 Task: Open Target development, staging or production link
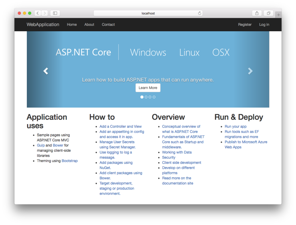click(117, 188)
